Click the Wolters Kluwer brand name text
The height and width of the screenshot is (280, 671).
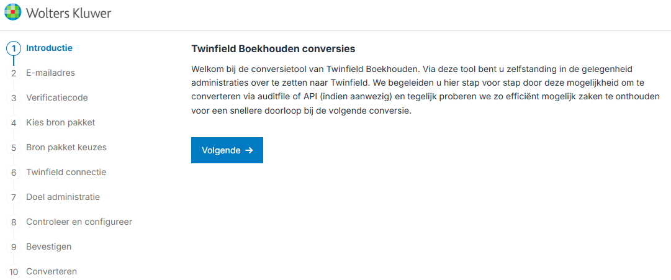[68, 12]
